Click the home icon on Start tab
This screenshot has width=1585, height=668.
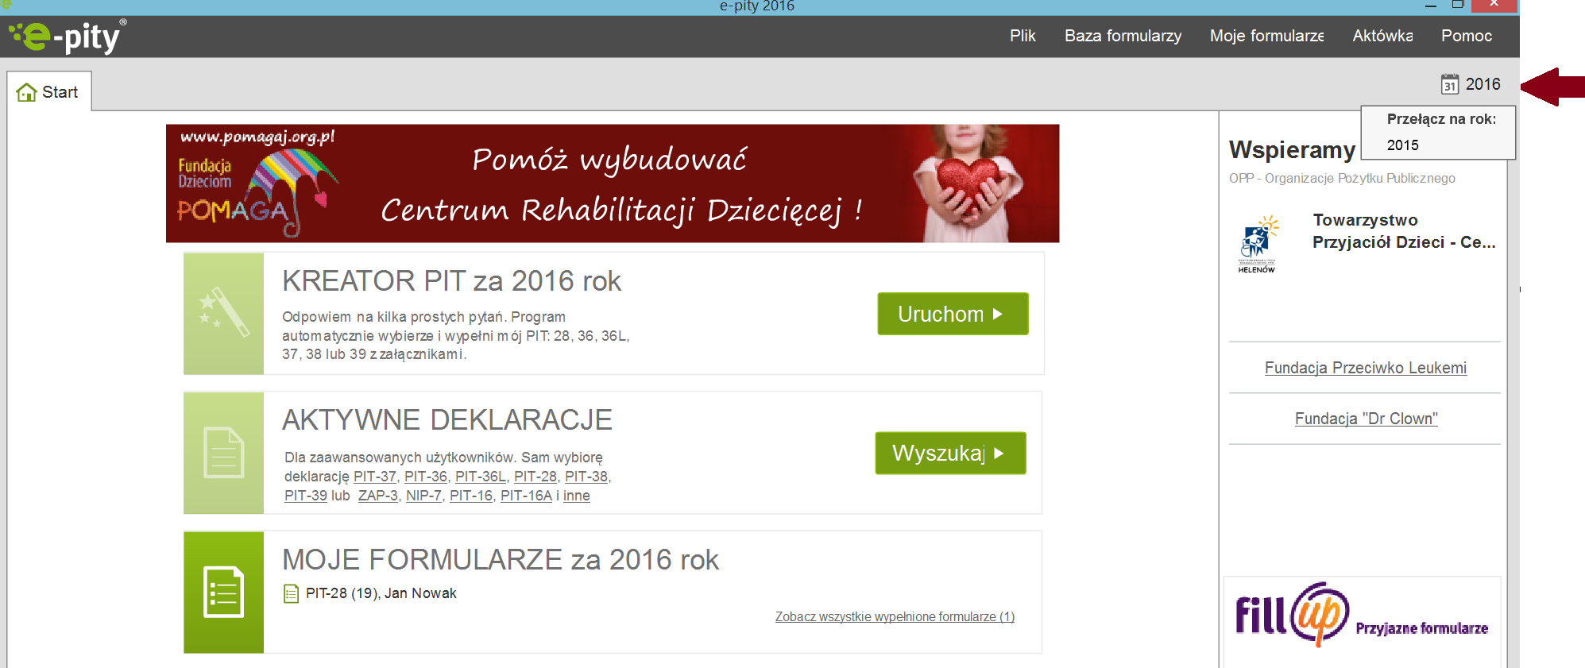pos(27,92)
